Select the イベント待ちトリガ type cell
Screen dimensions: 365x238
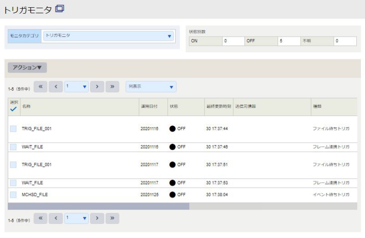331,195
